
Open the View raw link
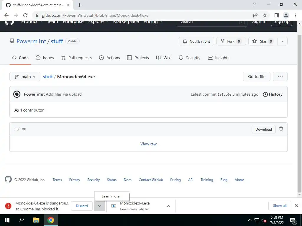[149, 144]
